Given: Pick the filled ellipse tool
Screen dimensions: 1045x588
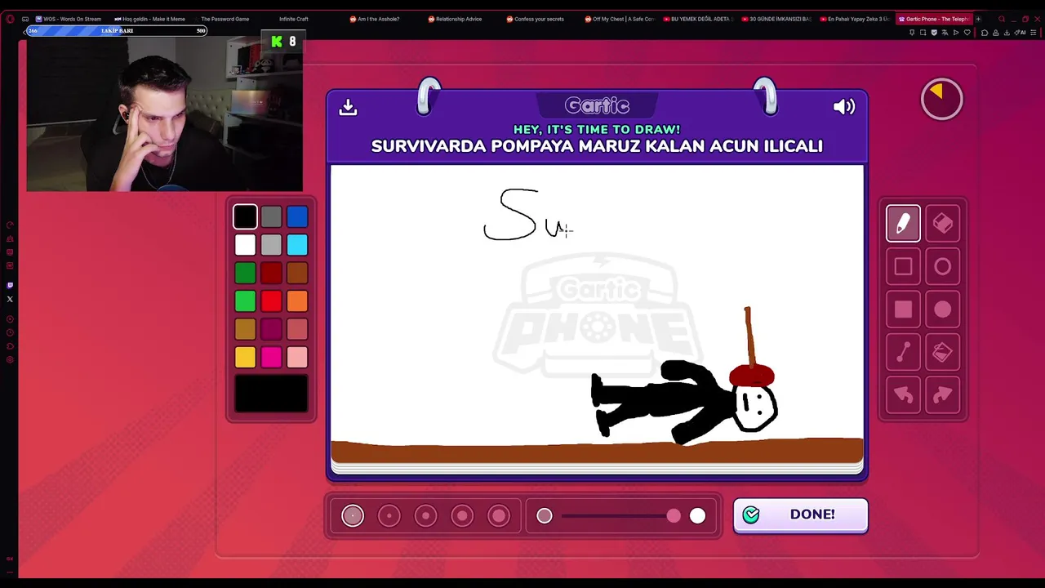Looking at the screenshot, I should 943,310.
